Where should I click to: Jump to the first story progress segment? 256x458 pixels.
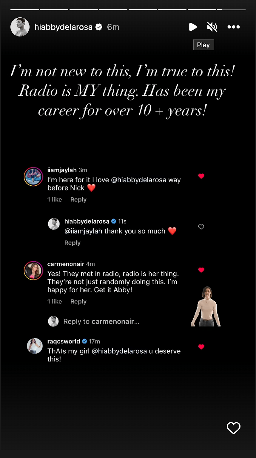coord(24,10)
